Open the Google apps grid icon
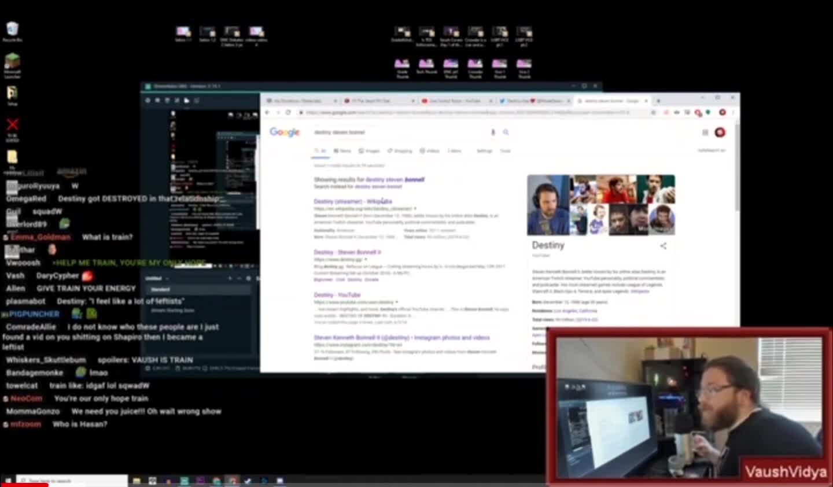 click(x=705, y=132)
